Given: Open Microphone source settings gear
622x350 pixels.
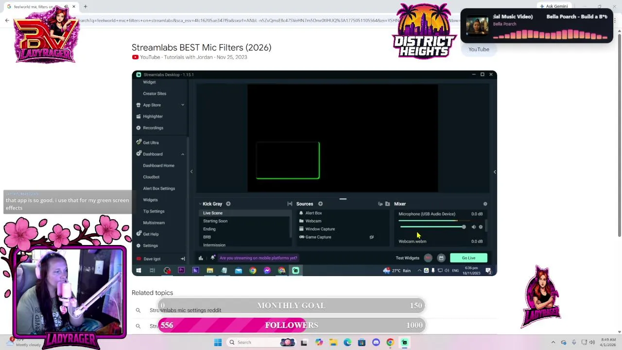Looking at the screenshot, I should click(x=481, y=227).
